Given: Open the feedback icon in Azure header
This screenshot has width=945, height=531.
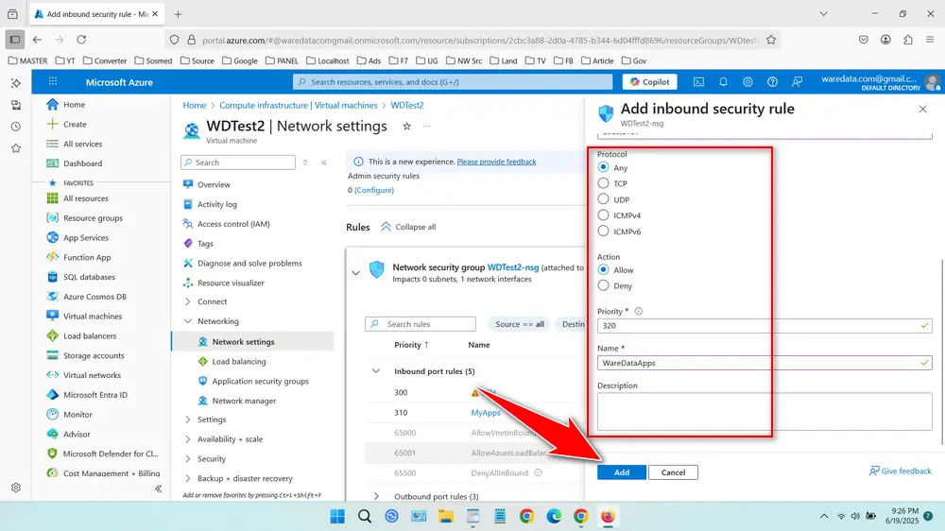Looking at the screenshot, I should click(797, 82).
